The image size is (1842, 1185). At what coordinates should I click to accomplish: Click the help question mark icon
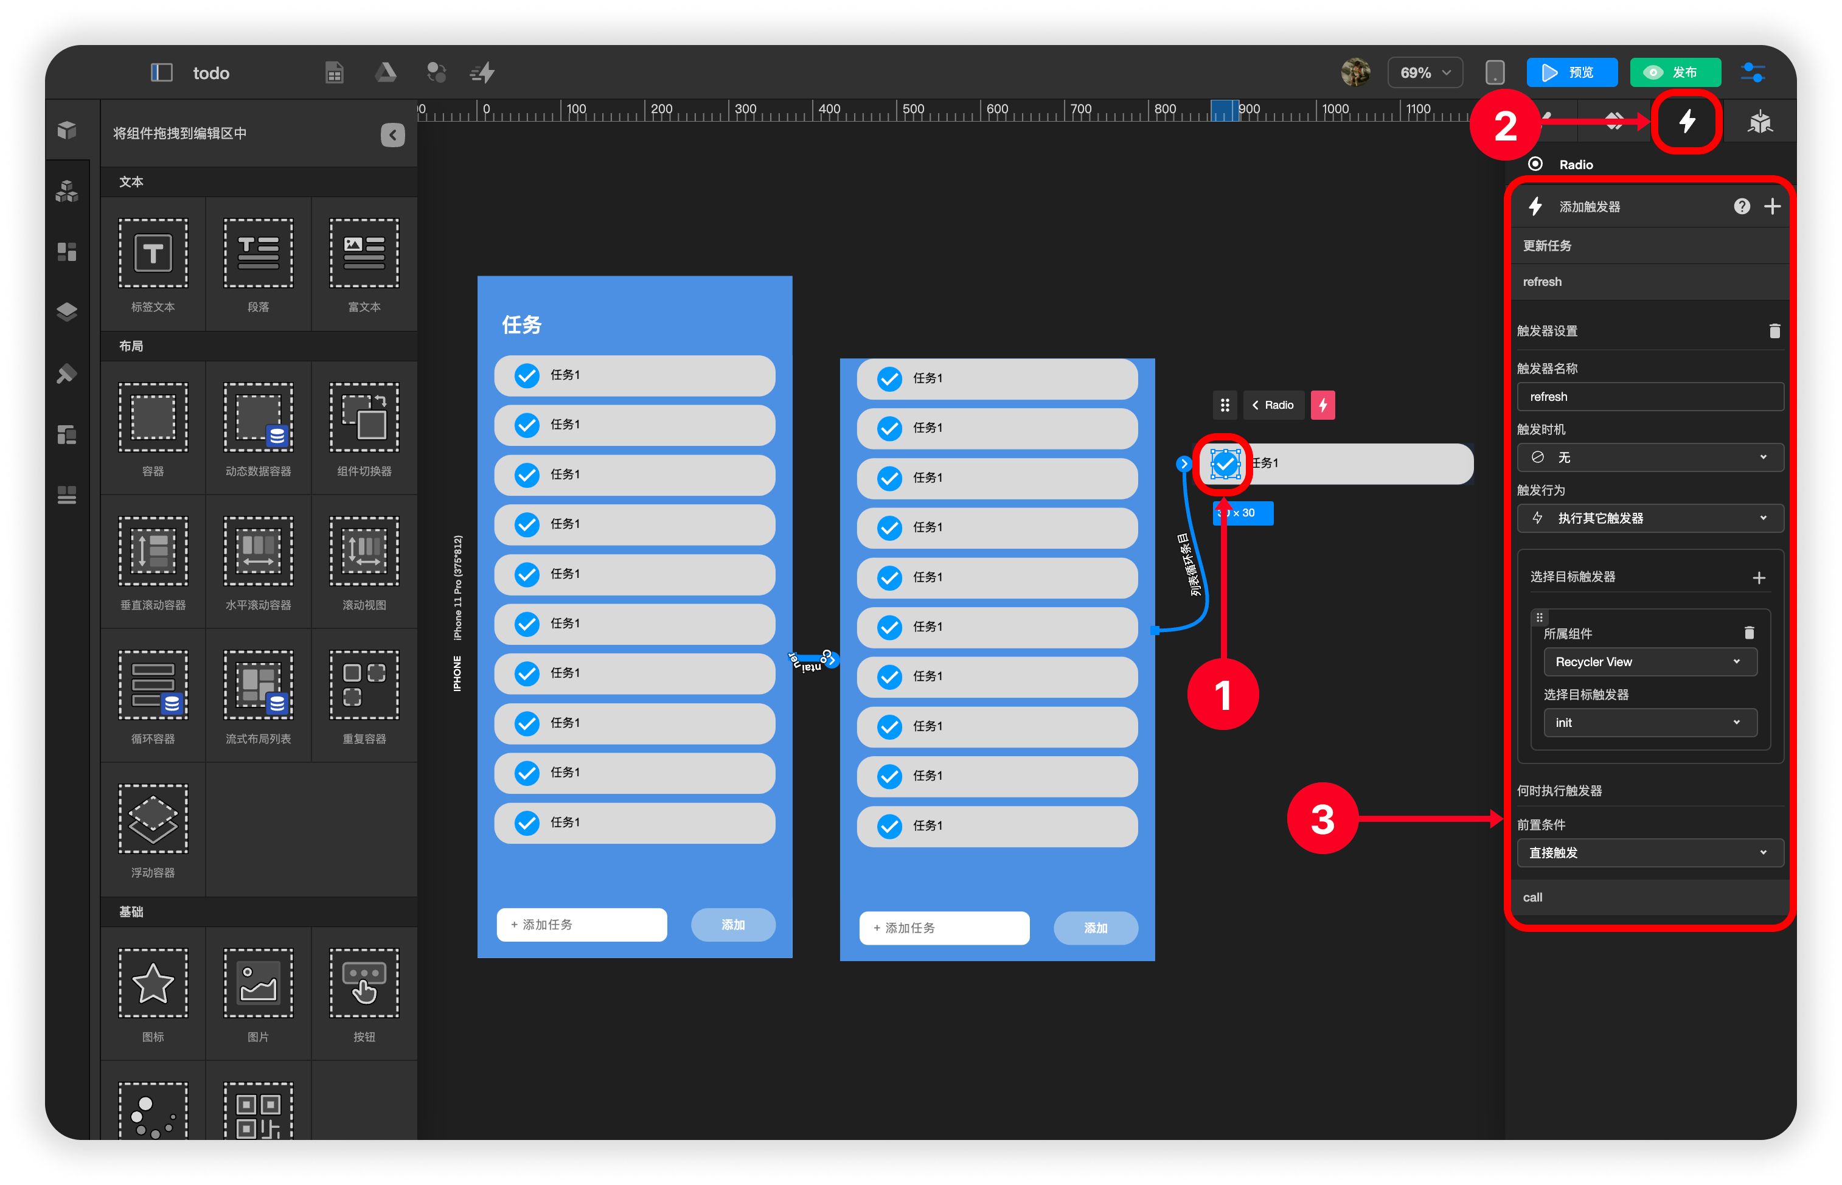click(x=1741, y=206)
